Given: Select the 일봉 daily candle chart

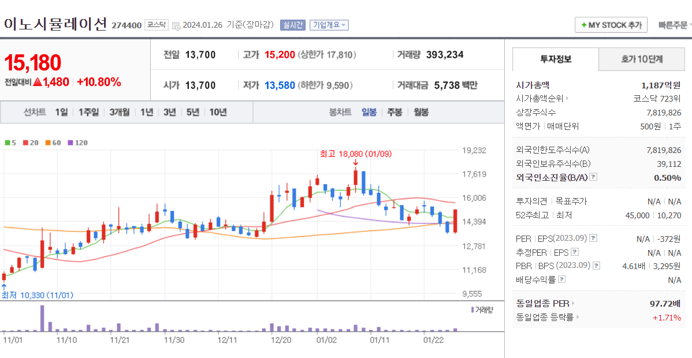Looking at the screenshot, I should click(x=369, y=112).
